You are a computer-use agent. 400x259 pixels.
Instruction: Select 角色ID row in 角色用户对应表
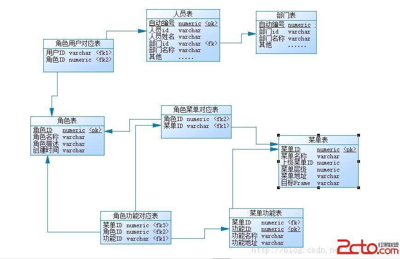(x=79, y=60)
